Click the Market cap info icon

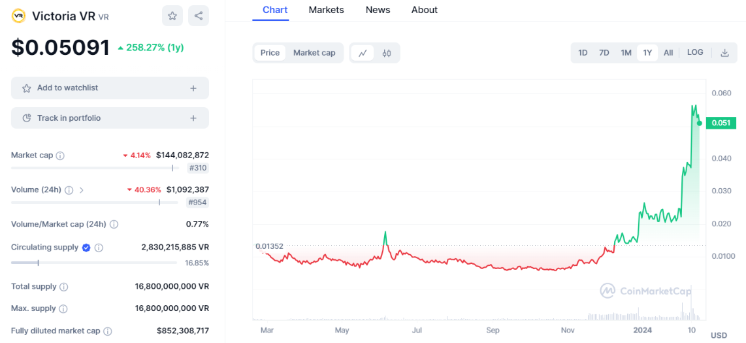pos(60,155)
